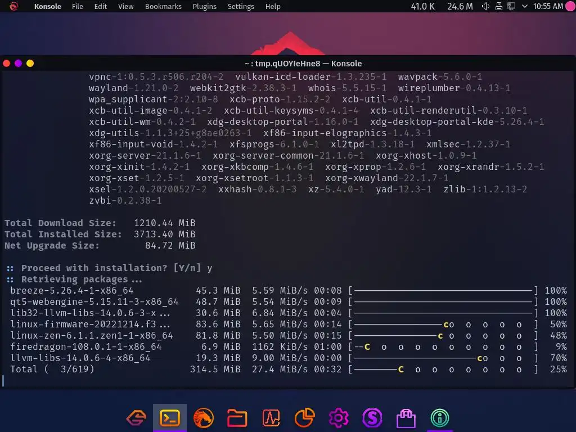The width and height of the screenshot is (576, 432).
Task: Open the Settings menu
Action: click(x=241, y=7)
